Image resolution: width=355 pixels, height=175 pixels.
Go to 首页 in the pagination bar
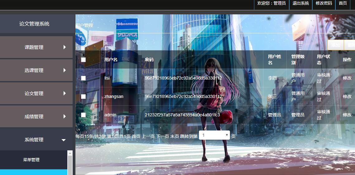pyautogui.click(x=136, y=136)
